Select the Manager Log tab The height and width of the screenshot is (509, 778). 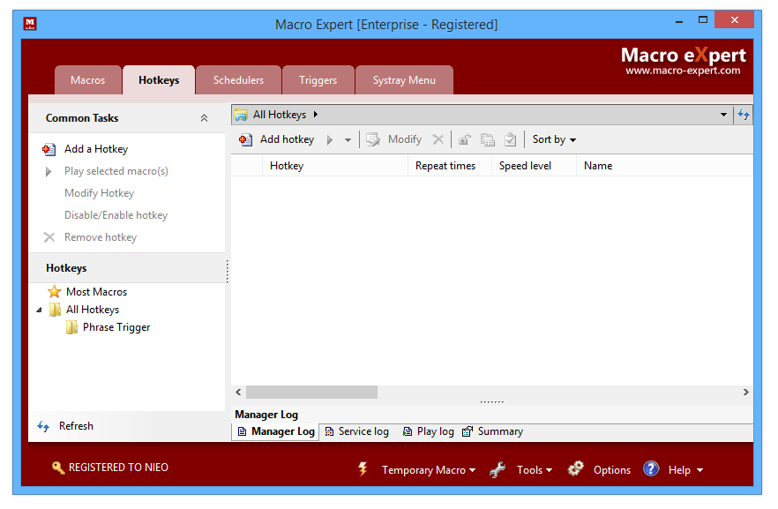tap(276, 431)
